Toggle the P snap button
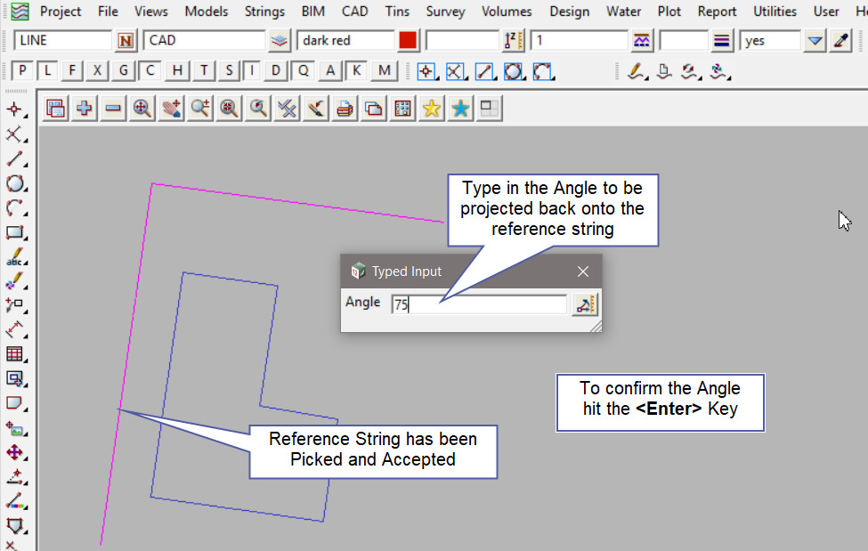868x551 pixels. pyautogui.click(x=22, y=71)
